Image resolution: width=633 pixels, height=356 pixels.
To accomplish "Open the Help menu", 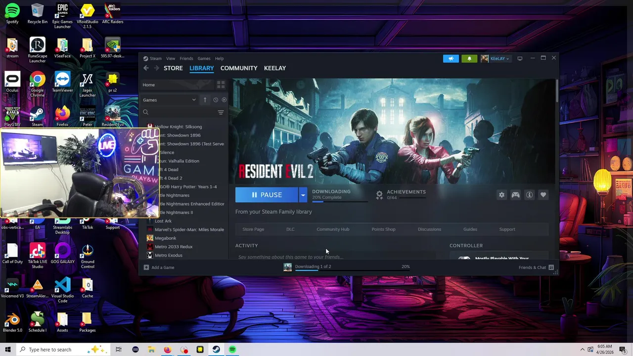I will pyautogui.click(x=219, y=58).
